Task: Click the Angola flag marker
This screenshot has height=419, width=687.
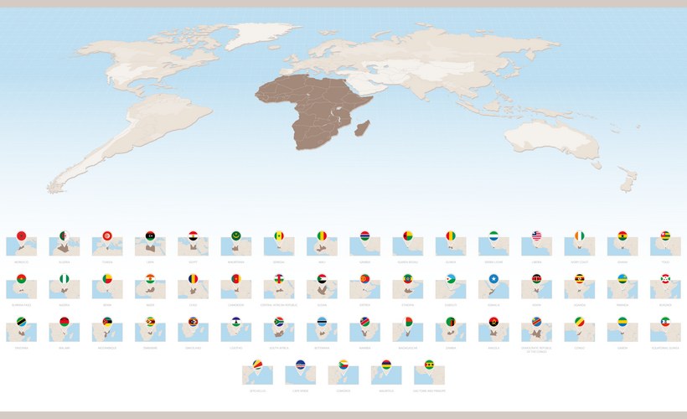Action: pyautogui.click(x=493, y=321)
